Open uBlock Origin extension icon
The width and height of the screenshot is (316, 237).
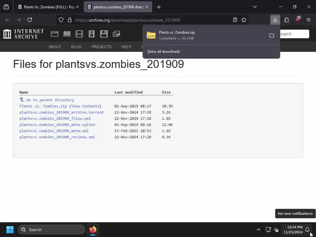298,19
